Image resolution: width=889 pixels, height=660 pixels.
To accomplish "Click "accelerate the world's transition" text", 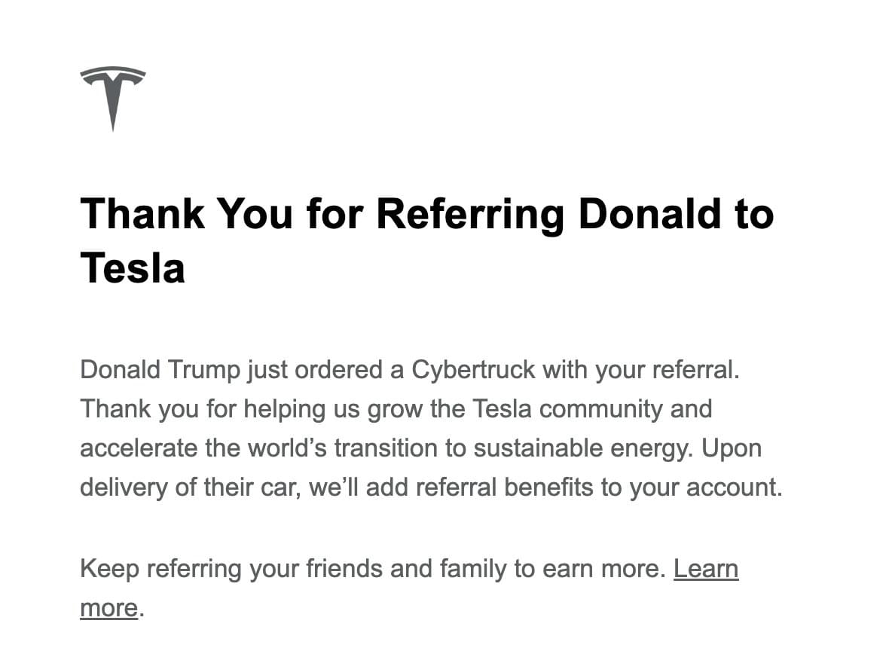I will click(258, 448).
